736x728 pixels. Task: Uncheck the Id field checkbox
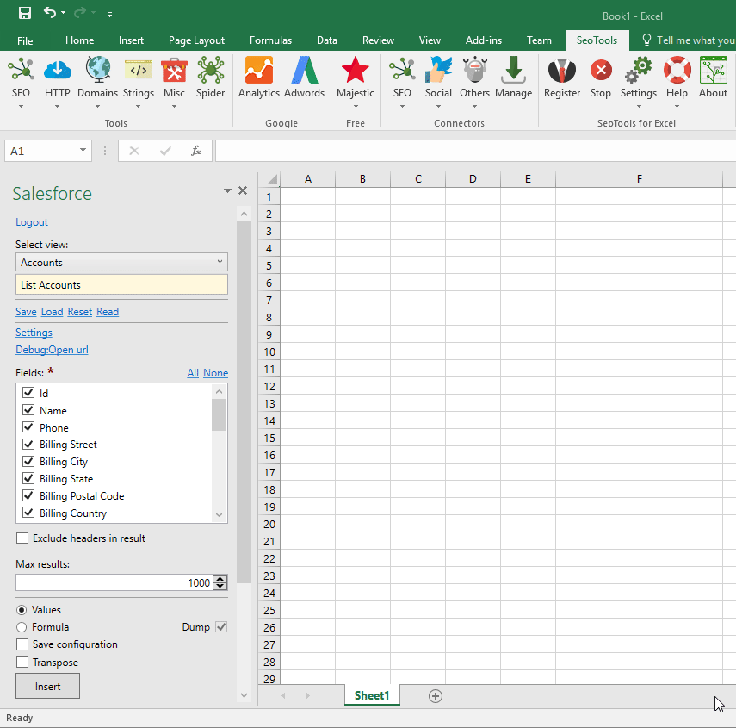(28, 392)
